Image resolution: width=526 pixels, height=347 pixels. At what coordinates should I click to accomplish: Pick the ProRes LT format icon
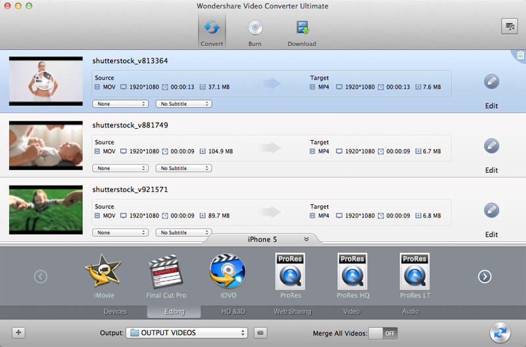coord(414,271)
